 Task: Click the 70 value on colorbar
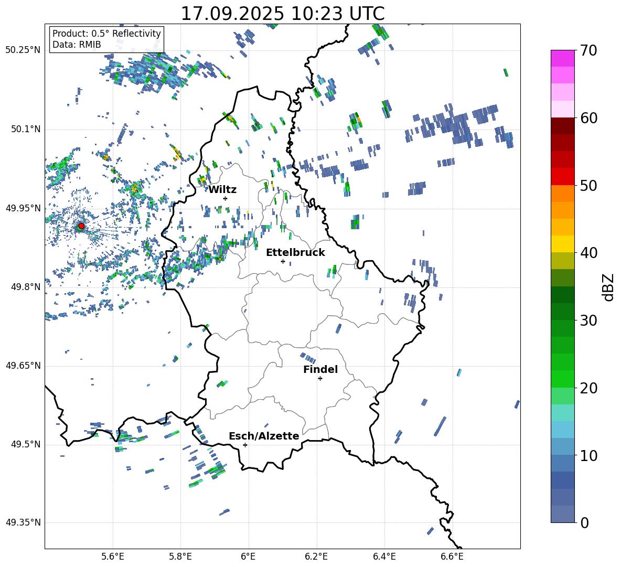[x=588, y=50]
